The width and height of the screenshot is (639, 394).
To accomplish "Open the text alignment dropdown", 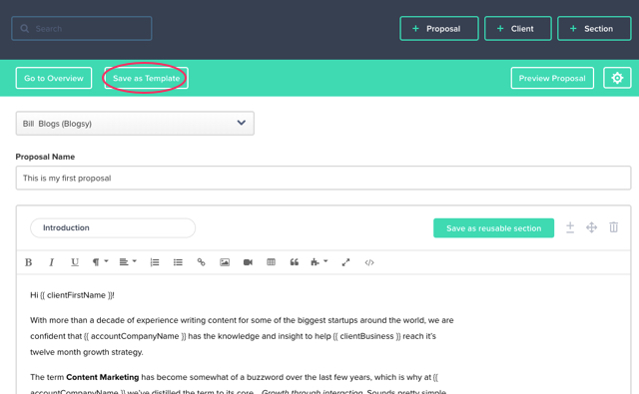I will pos(128,262).
